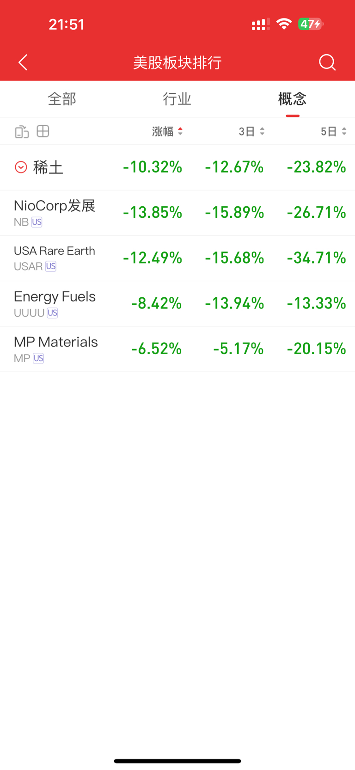Switch to the grid layout icon

[x=43, y=131]
